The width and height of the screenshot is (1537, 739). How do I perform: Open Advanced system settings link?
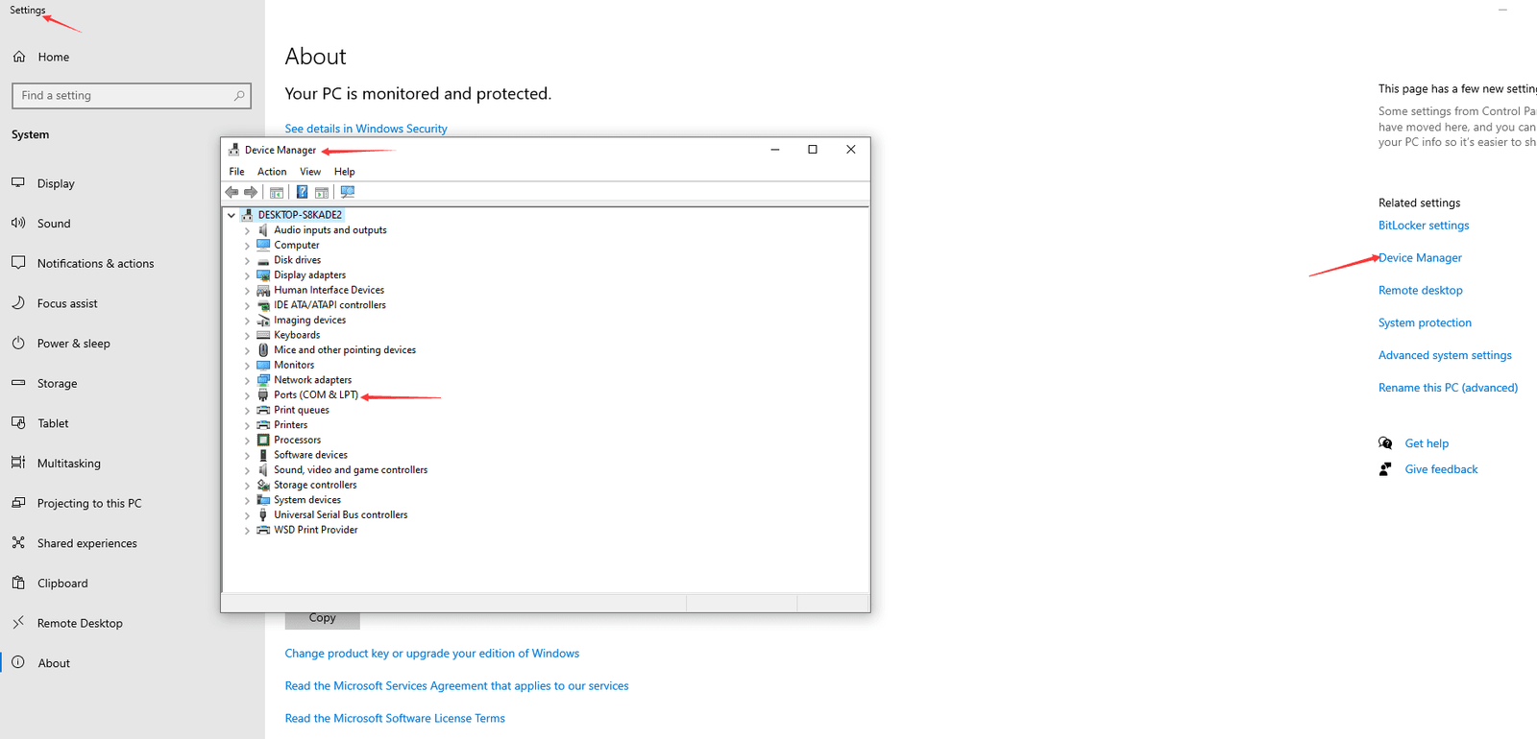coord(1445,355)
